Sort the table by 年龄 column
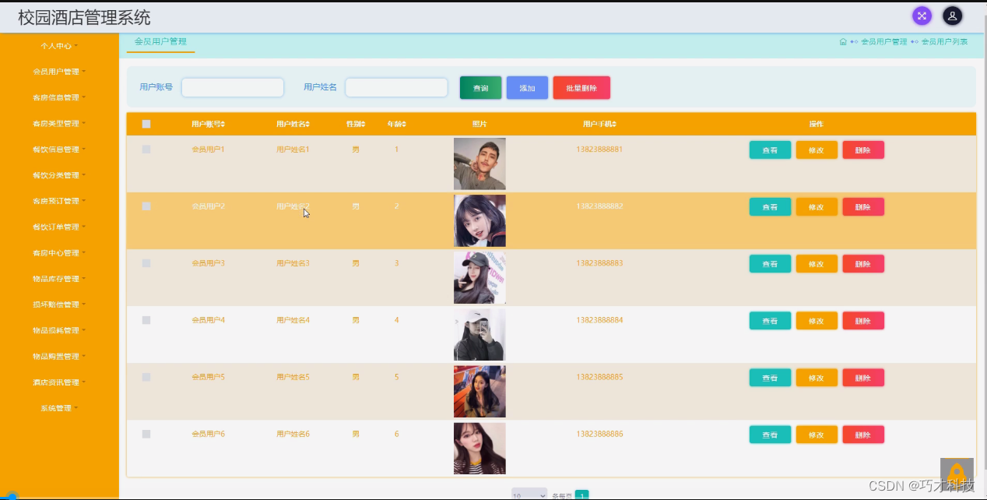This screenshot has width=987, height=500. coord(397,124)
